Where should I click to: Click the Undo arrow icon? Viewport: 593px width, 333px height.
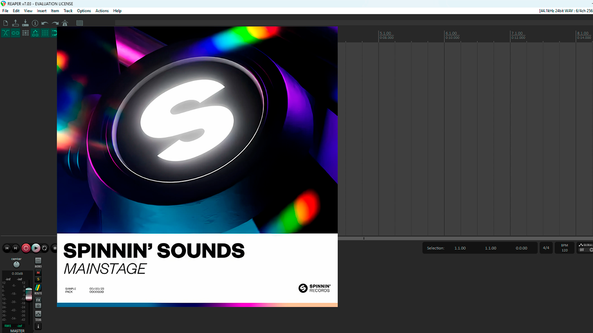coord(45,23)
